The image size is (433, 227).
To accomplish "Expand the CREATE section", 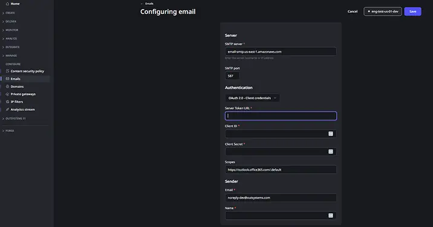I will click(x=8, y=13).
